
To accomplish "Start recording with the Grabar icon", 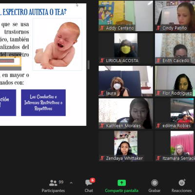I will [x=155, y=183].
